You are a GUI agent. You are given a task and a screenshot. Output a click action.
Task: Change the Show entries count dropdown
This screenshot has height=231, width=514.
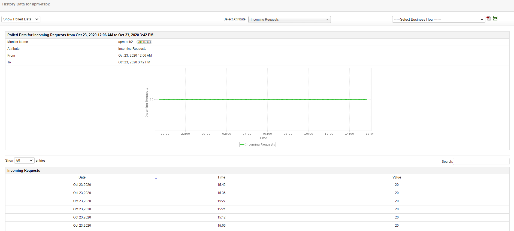[x=24, y=161]
